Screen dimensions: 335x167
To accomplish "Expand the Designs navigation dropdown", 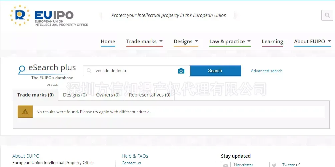I will [186, 42].
